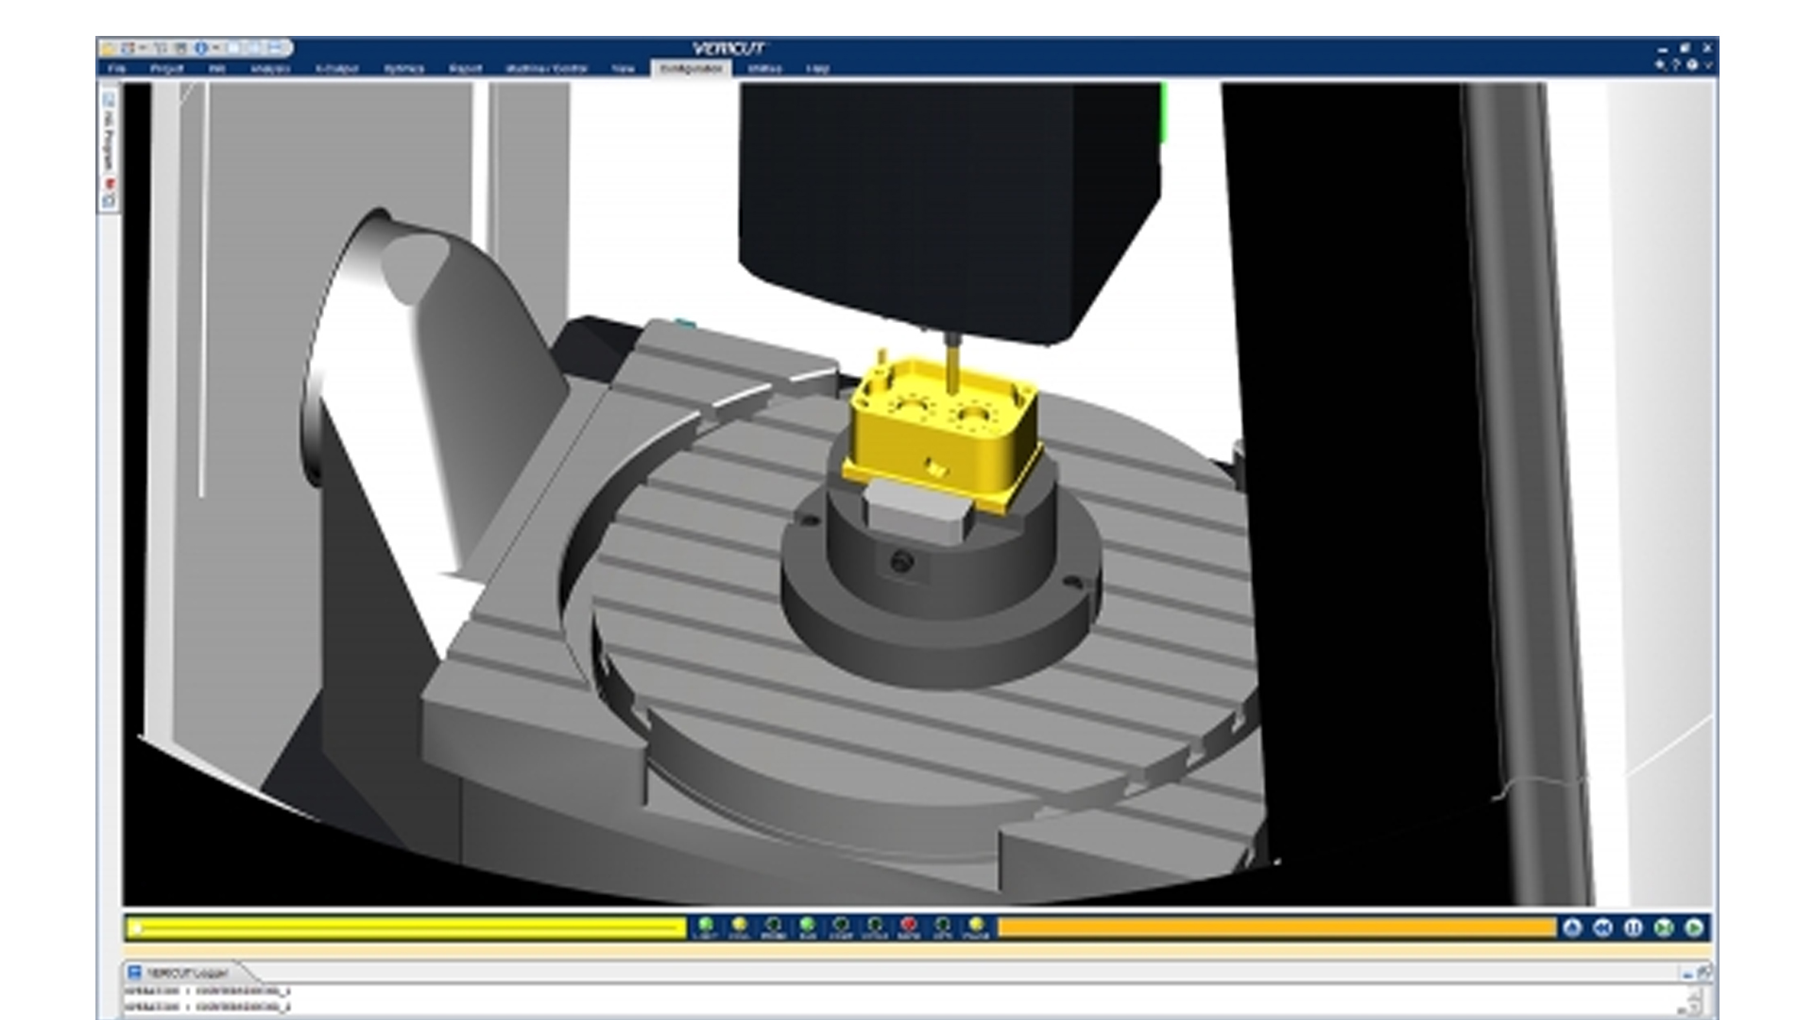Open the Project menu
Viewport: 1814px width, 1020px height.
tap(166, 69)
